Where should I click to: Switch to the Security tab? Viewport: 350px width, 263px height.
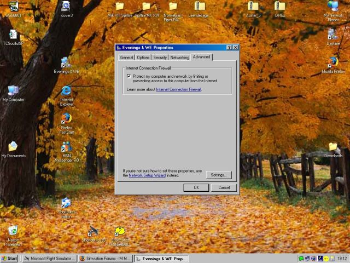click(160, 58)
